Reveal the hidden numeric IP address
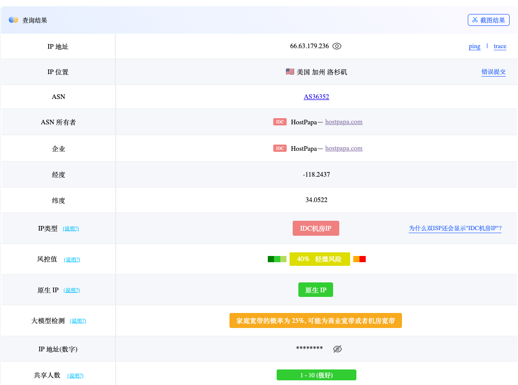518x385 pixels. 337,349
